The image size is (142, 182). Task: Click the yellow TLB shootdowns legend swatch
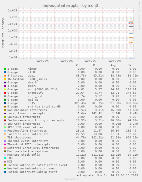click(x=5, y=138)
